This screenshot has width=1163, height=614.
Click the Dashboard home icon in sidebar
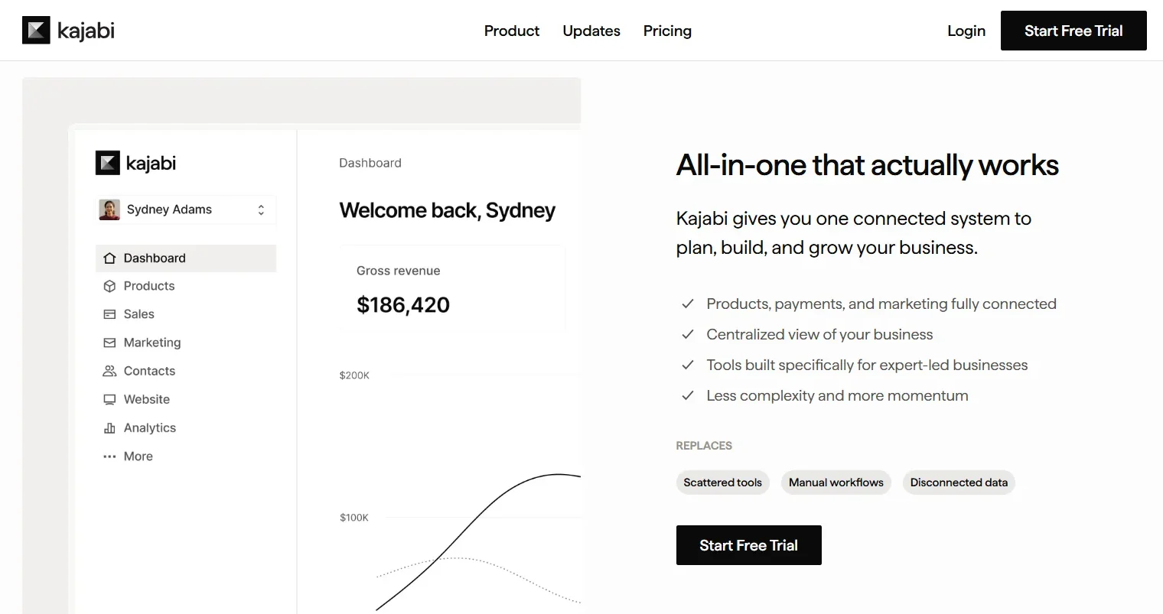(109, 258)
